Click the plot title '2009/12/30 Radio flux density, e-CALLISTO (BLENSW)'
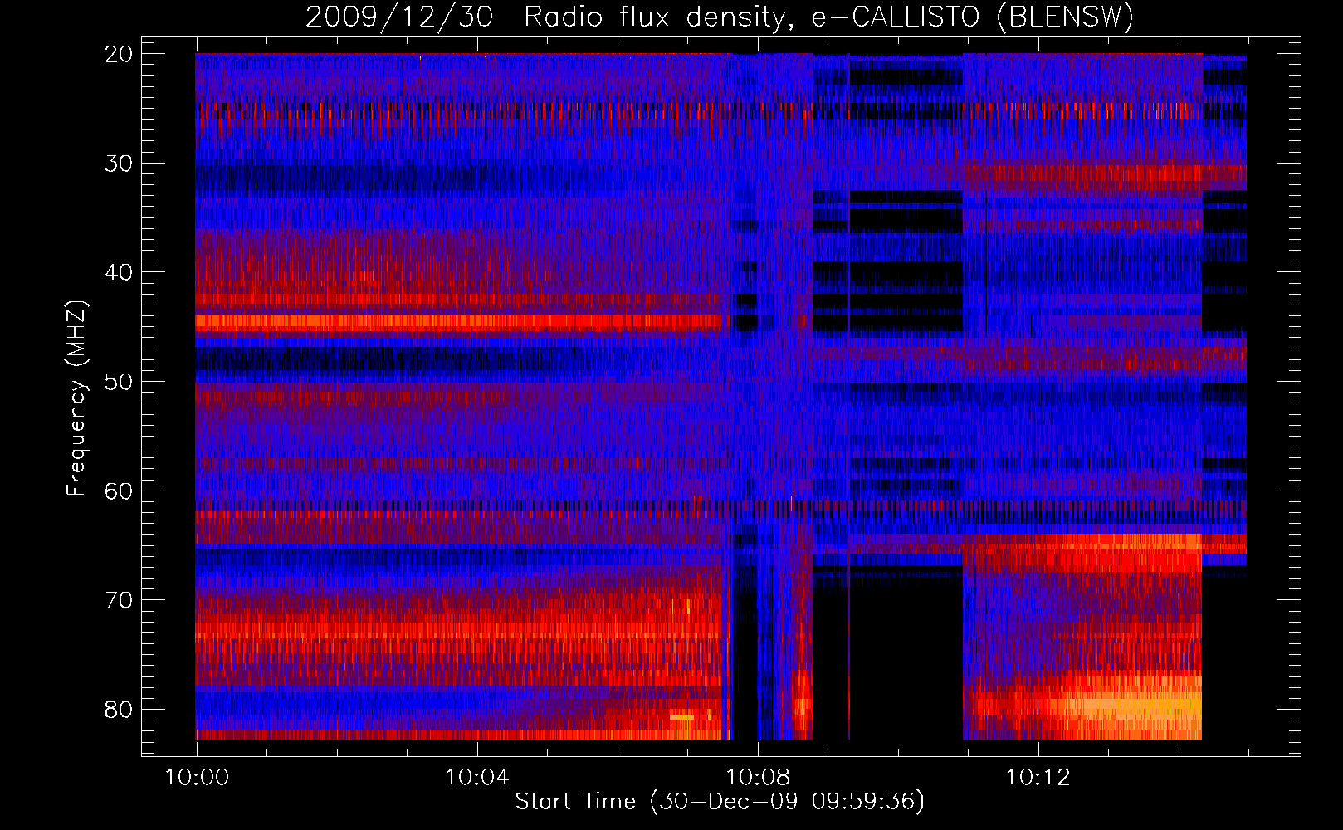 pos(720,17)
